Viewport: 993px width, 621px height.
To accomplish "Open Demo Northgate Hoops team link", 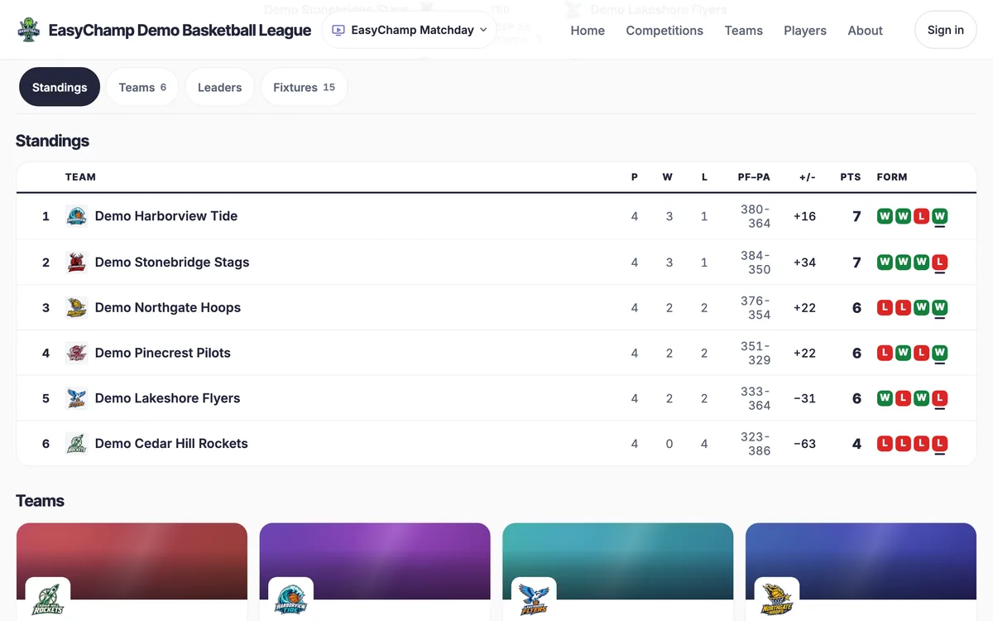I will tap(168, 307).
